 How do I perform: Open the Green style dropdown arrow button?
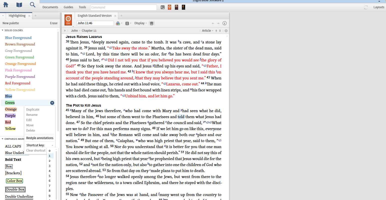pos(52,103)
